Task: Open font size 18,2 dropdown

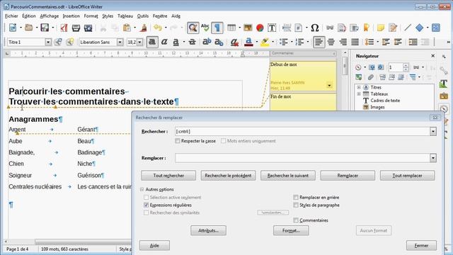Action: pyautogui.click(x=140, y=42)
